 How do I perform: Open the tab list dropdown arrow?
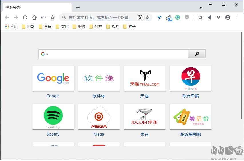coord(201,8)
